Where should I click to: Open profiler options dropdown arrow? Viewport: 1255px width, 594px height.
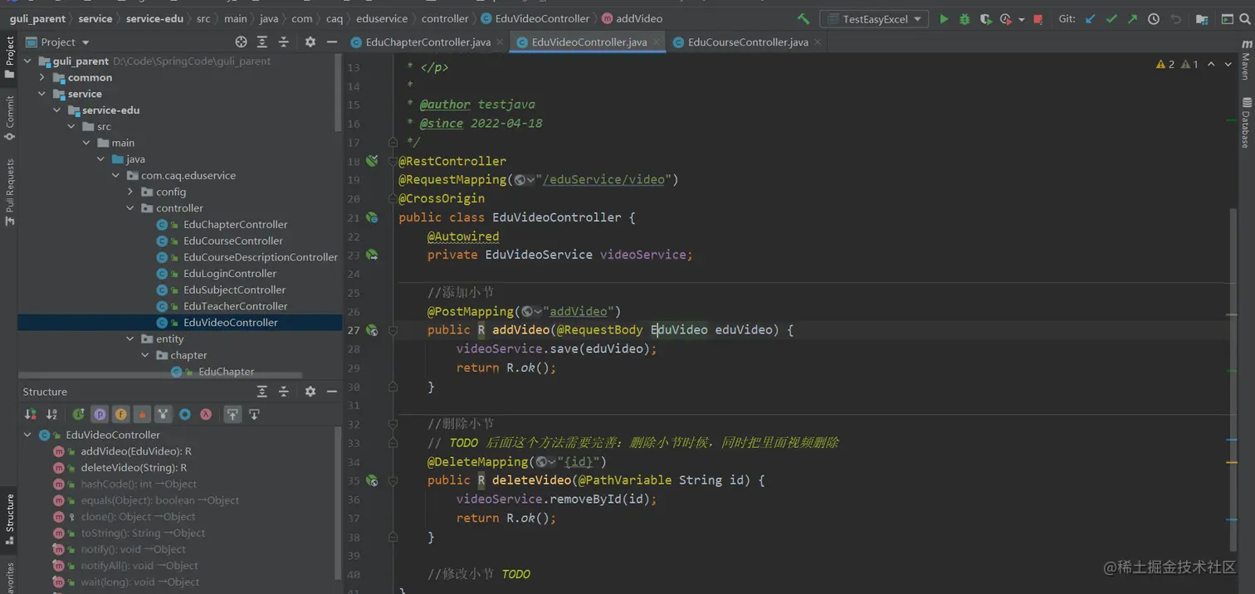point(1021,19)
